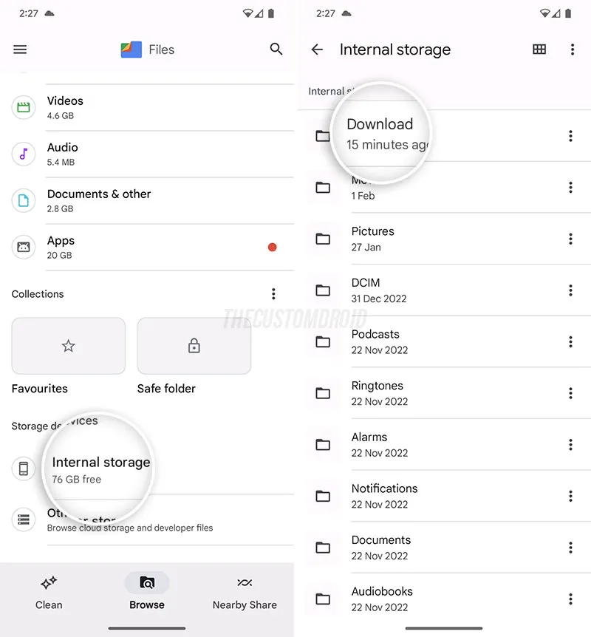Image resolution: width=591 pixels, height=637 pixels.
Task: Select the Clean tab icon
Action: 49,584
